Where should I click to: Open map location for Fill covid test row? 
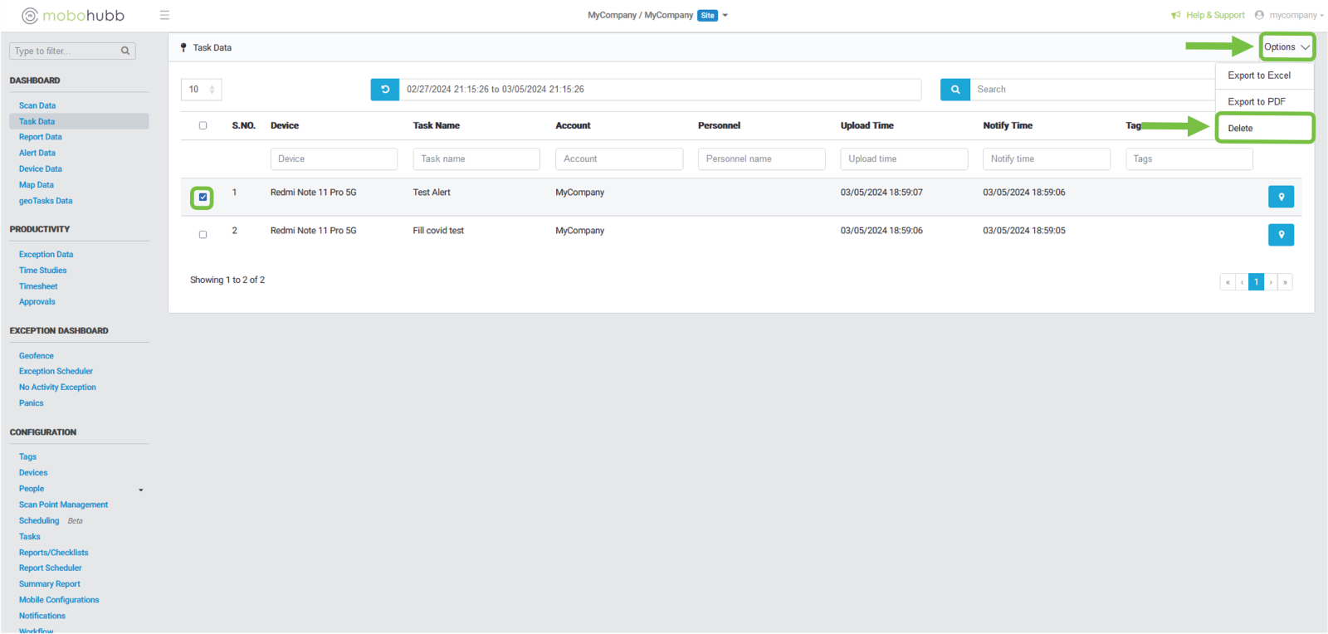coord(1281,235)
